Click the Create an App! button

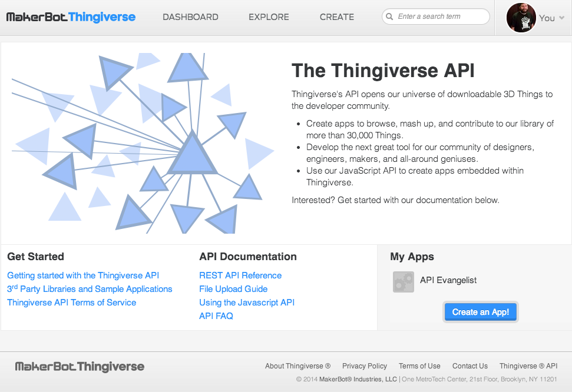click(x=480, y=312)
